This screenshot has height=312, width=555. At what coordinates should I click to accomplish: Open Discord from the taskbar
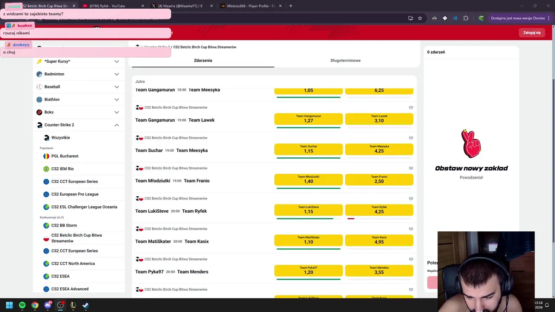pos(48,305)
